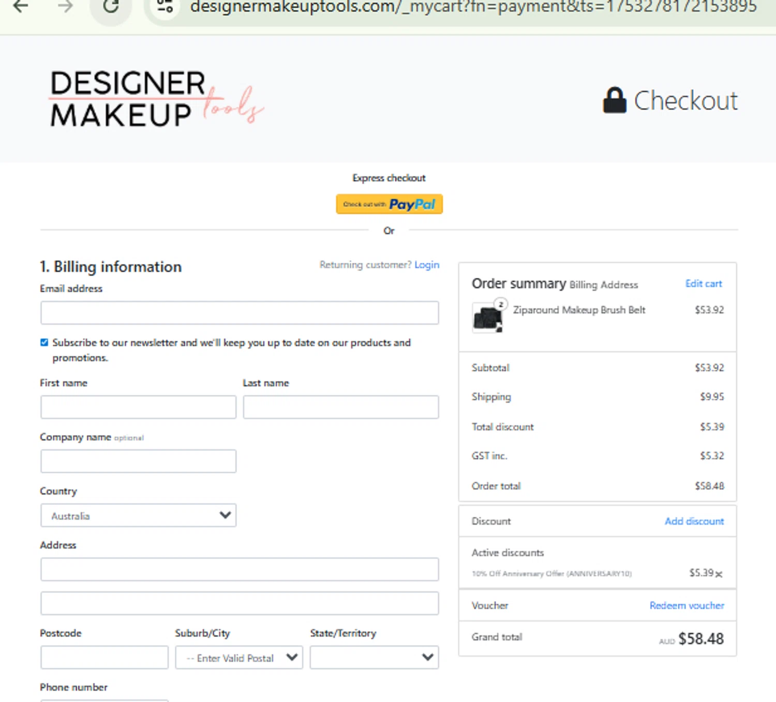Click the Express checkout label

pos(389,178)
